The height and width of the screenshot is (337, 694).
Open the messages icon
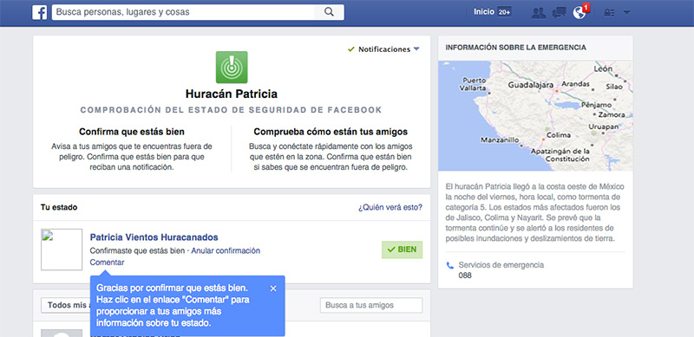(x=559, y=13)
